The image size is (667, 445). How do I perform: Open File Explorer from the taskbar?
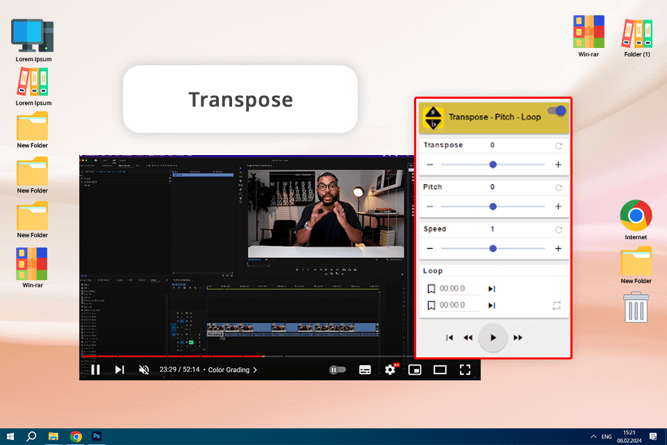coord(53,437)
